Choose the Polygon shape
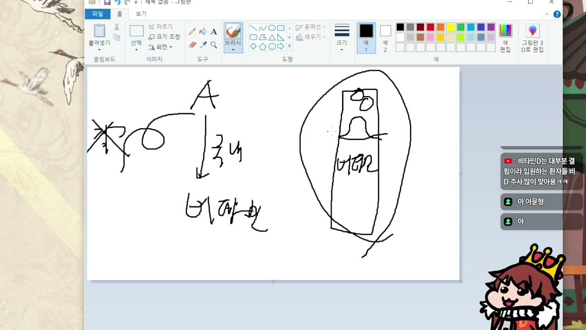The height and width of the screenshot is (330, 586). click(x=262, y=37)
